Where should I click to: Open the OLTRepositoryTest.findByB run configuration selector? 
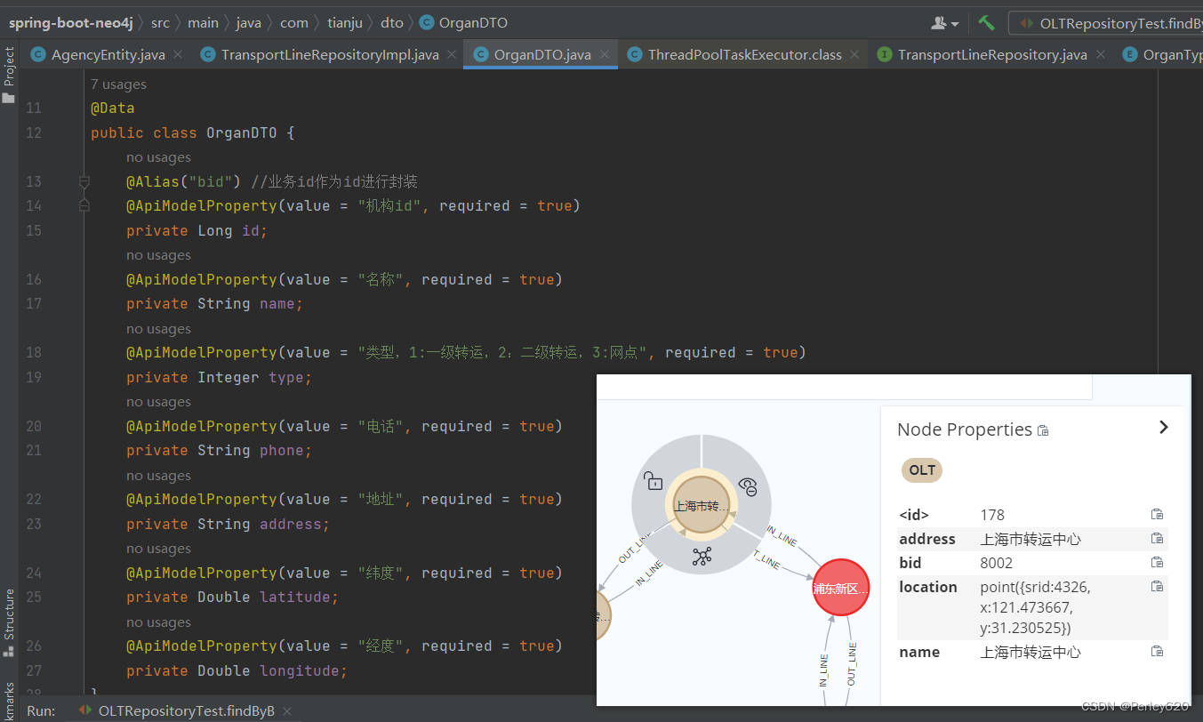coord(1105,23)
